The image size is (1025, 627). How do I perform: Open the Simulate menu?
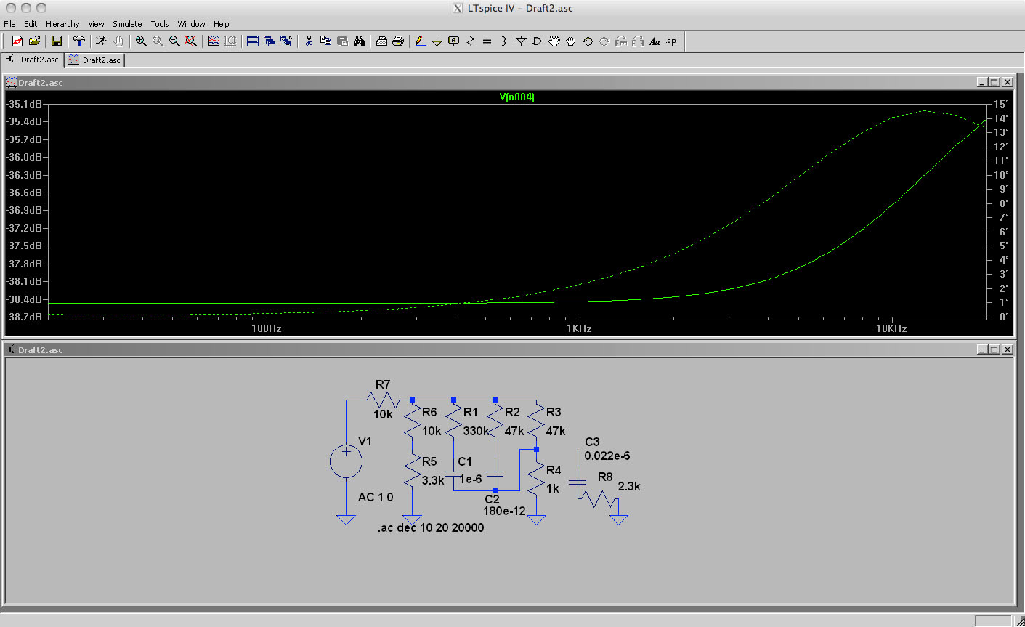pyautogui.click(x=127, y=24)
